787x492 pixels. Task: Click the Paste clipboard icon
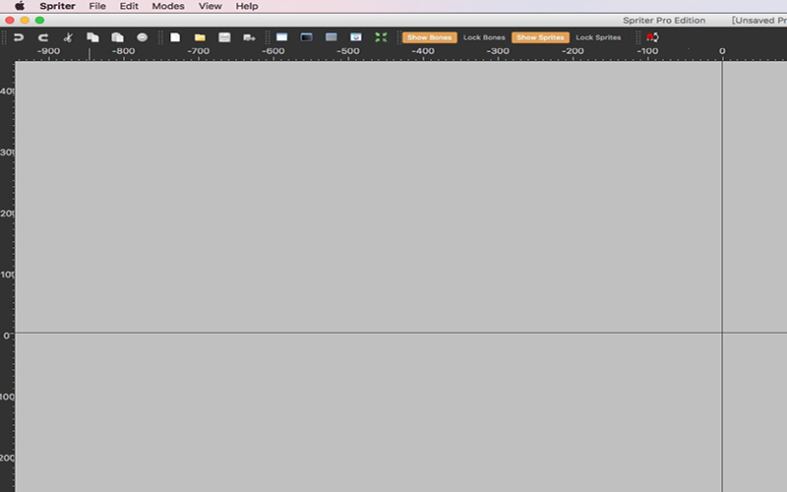117,37
